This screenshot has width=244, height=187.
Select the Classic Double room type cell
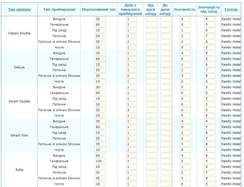coord(19,33)
